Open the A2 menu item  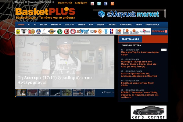click(35, 25)
